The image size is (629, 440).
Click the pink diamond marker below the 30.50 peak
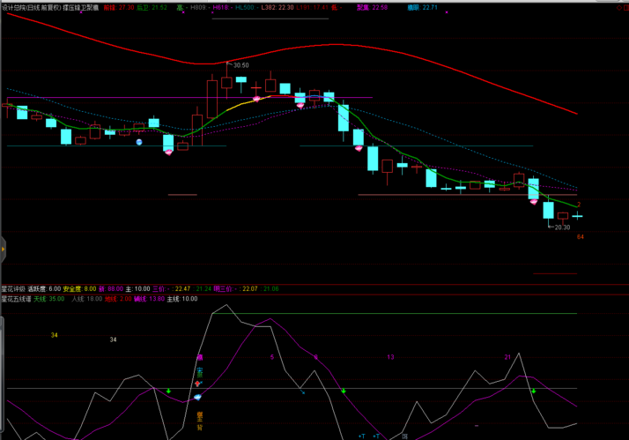click(256, 99)
